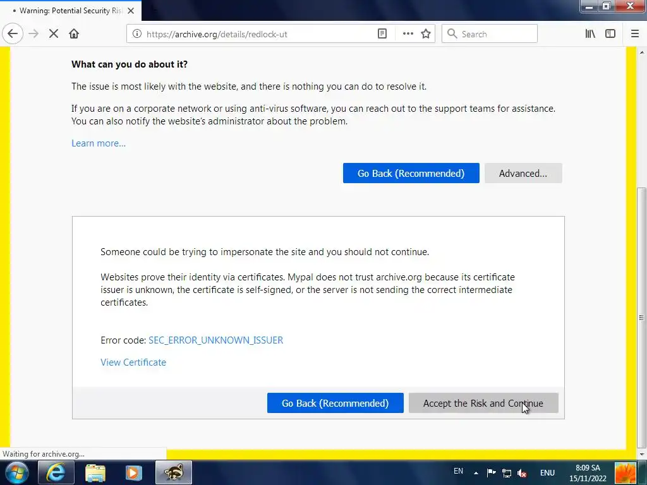Click the Search box in the toolbar
This screenshot has width=647, height=485.
[490, 34]
